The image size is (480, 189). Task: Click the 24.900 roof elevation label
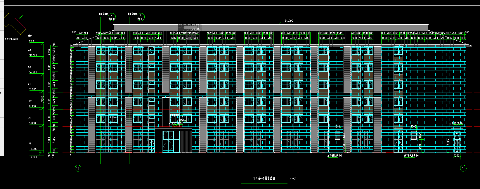(x=289, y=21)
